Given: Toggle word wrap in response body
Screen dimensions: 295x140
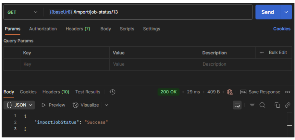Looking at the screenshot, I should (x=237, y=105).
